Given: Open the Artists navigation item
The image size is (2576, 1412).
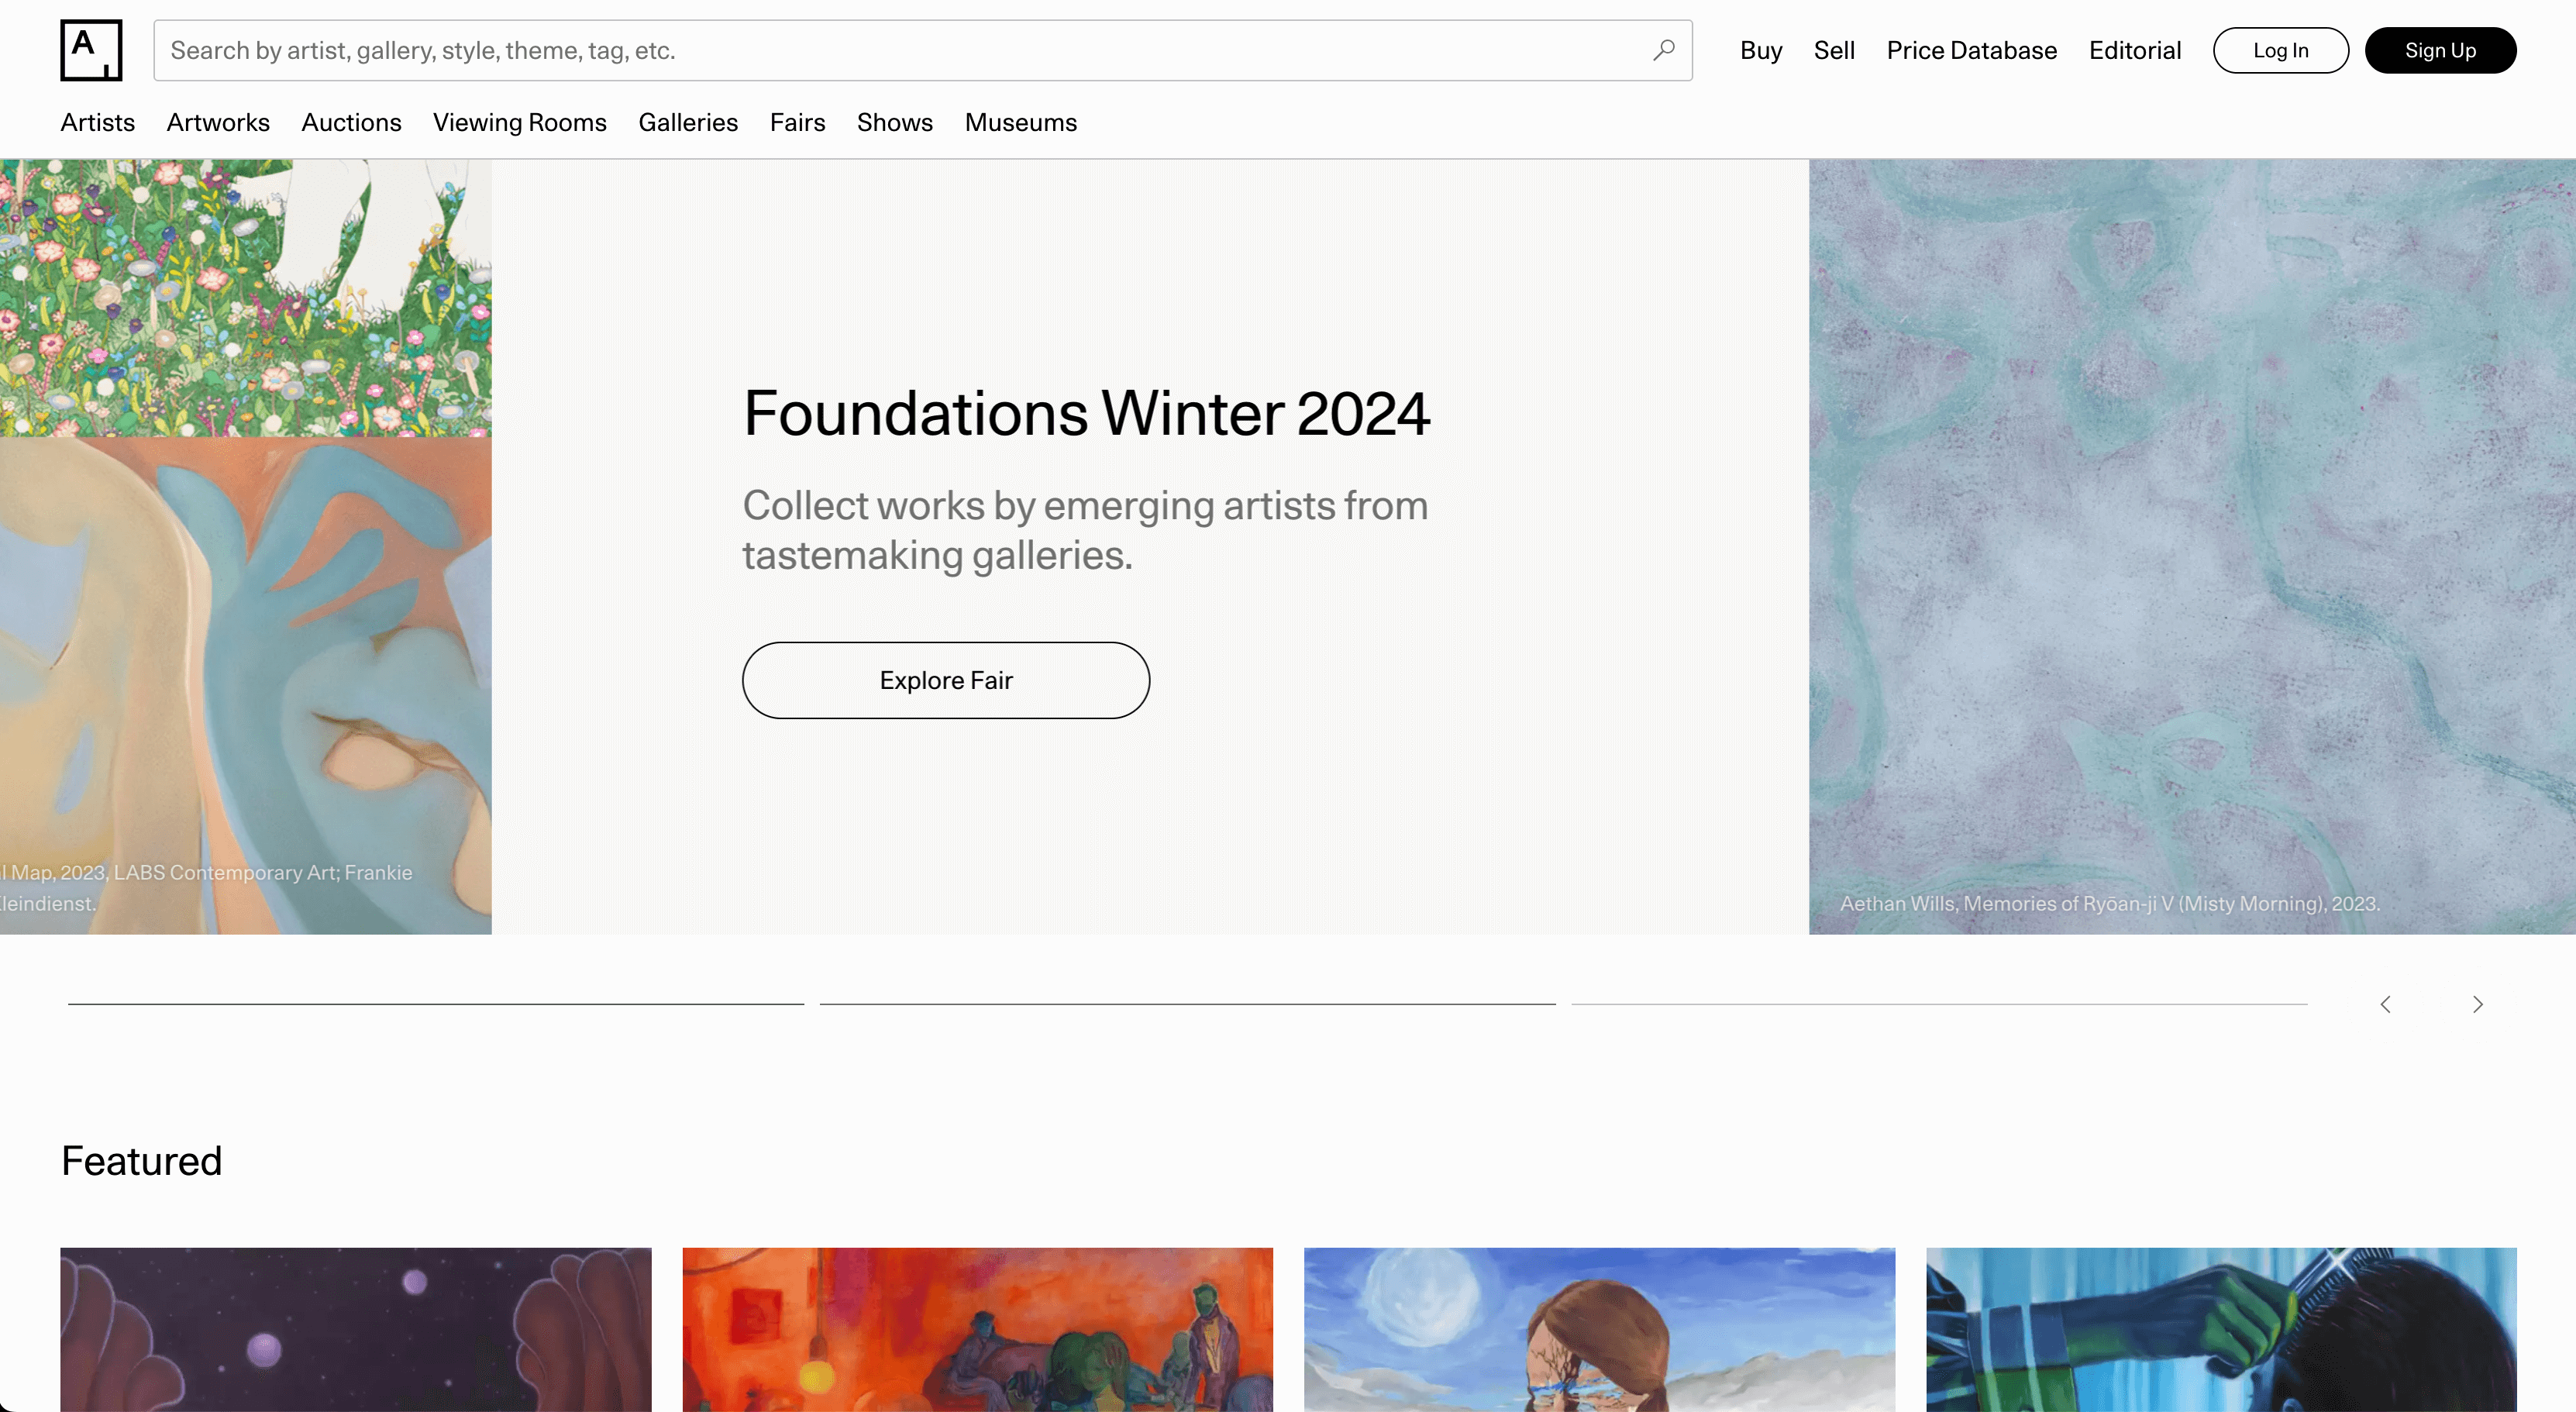Looking at the screenshot, I should point(97,122).
